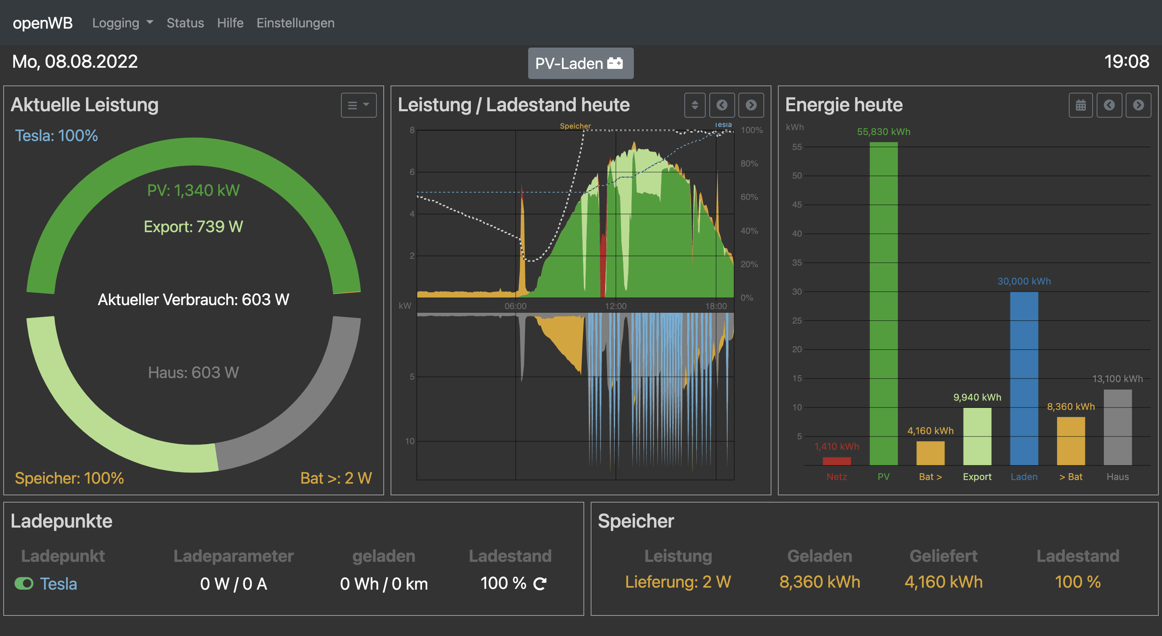
Task: Click the blue Laden bar in energy chart
Action: pos(1024,378)
